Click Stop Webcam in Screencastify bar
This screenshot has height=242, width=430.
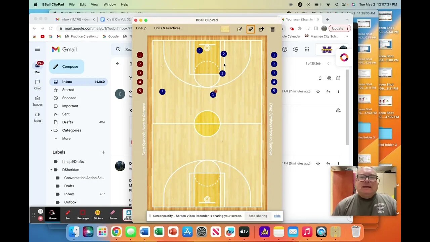tap(128, 215)
